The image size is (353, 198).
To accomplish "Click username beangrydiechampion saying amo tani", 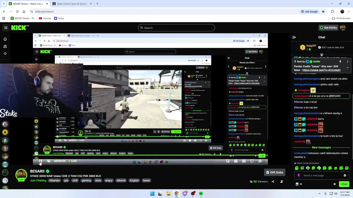I will (x=306, y=79).
